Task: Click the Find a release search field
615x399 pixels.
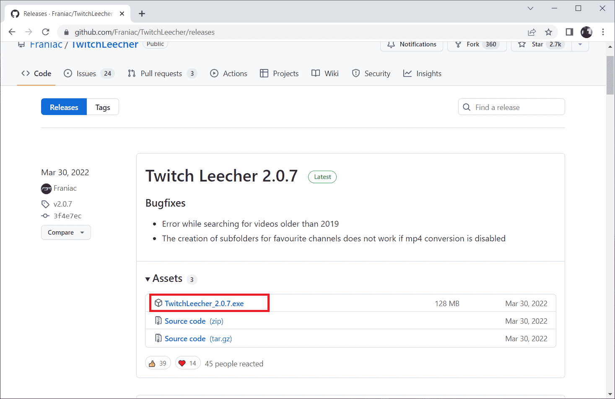Action: (516, 107)
